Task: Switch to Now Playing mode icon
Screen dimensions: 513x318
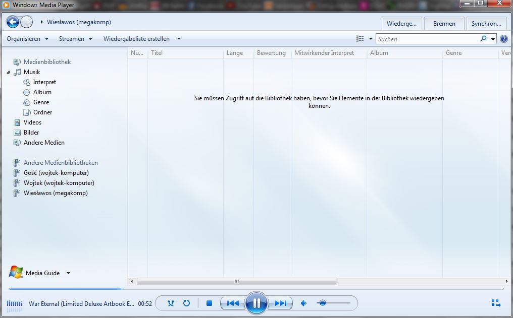Action: [496, 303]
